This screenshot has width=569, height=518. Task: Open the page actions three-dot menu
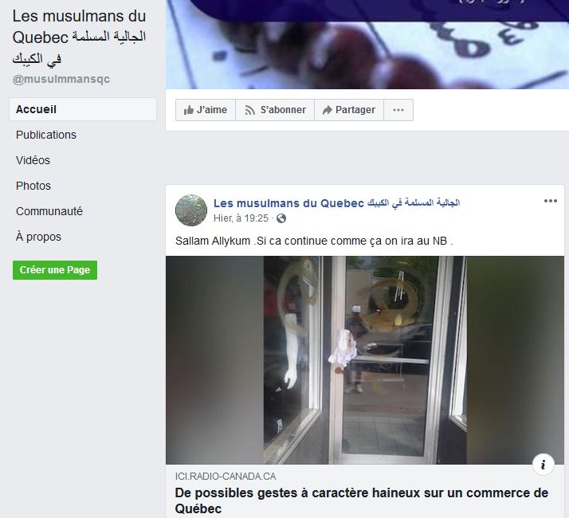point(398,110)
